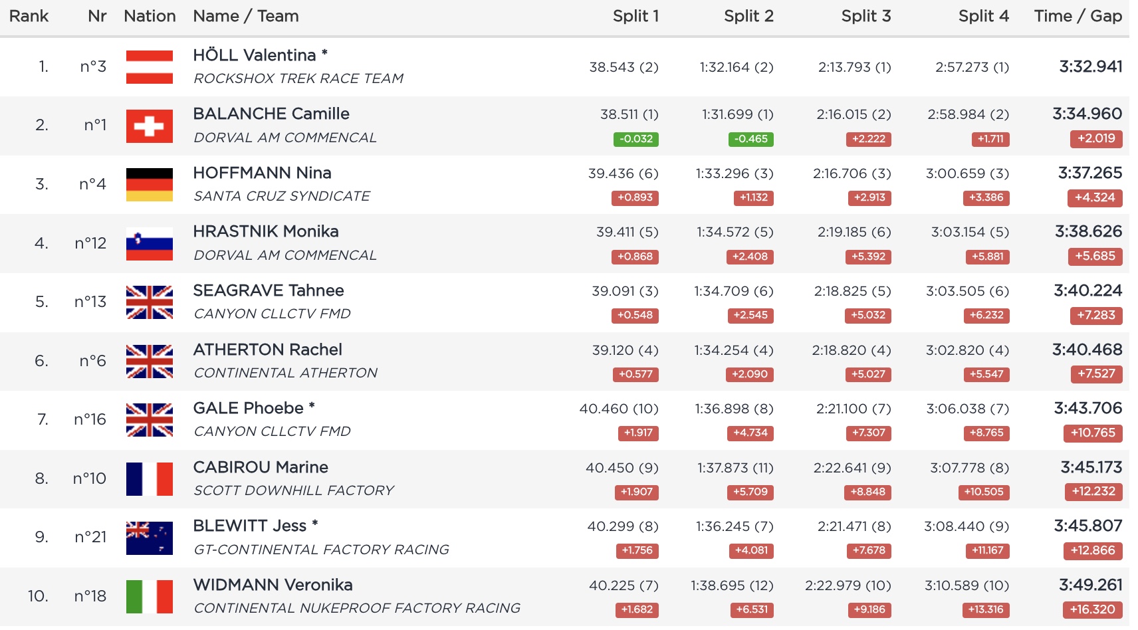Screen dimensions: 1138x630
Task: Click GALE Phoebe's final time 3:43.706
Action: pos(1087,408)
